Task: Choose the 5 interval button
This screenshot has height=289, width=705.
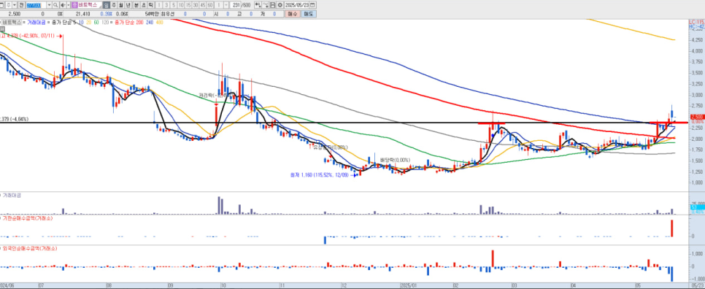Action: pos(174,5)
